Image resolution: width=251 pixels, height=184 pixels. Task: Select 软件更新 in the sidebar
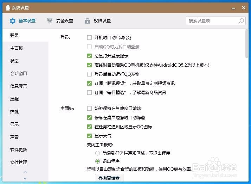[25, 150]
